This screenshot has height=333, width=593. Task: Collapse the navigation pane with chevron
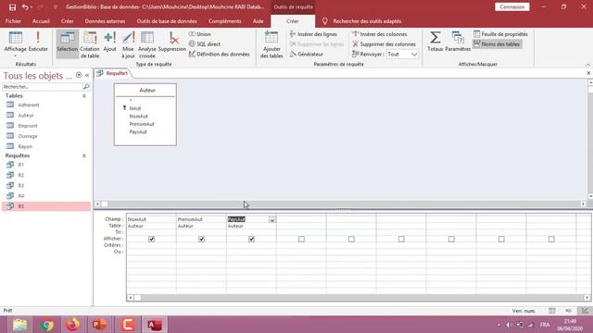(x=87, y=75)
